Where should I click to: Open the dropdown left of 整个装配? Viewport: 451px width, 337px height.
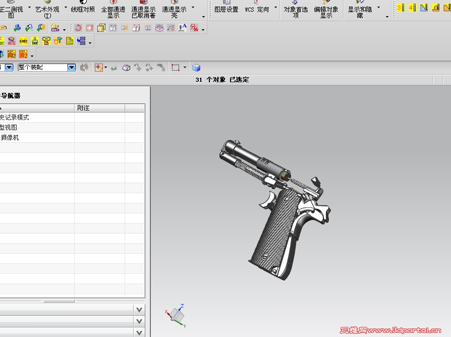9,68
